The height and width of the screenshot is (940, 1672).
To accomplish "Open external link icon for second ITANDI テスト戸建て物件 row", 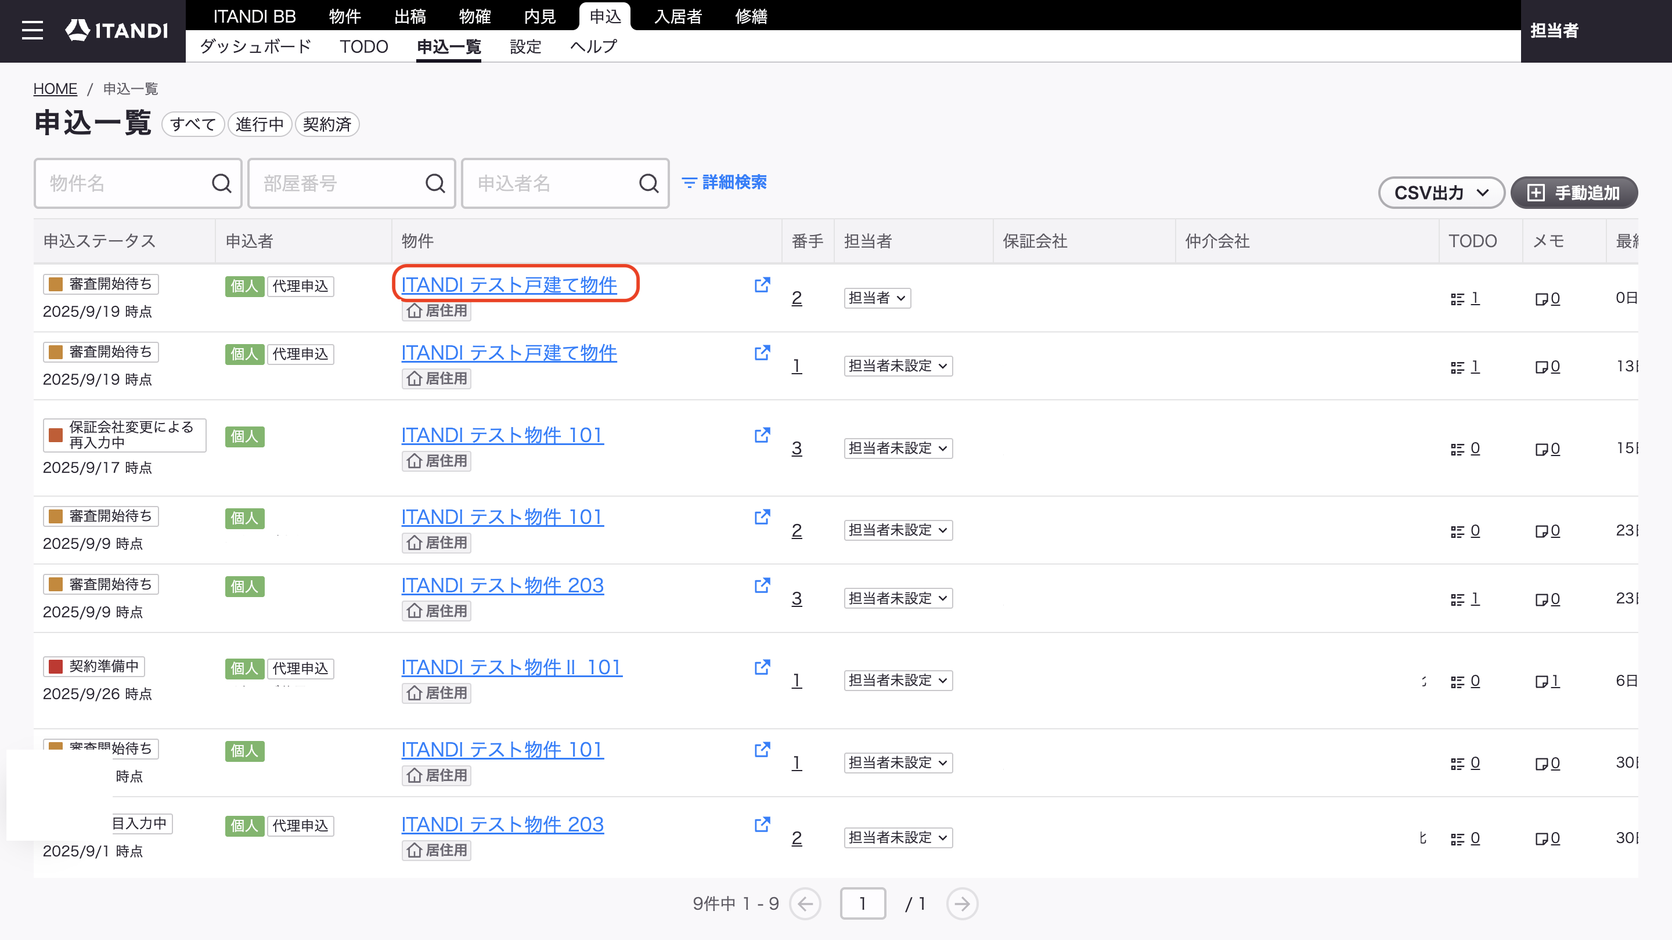I will coord(762,353).
